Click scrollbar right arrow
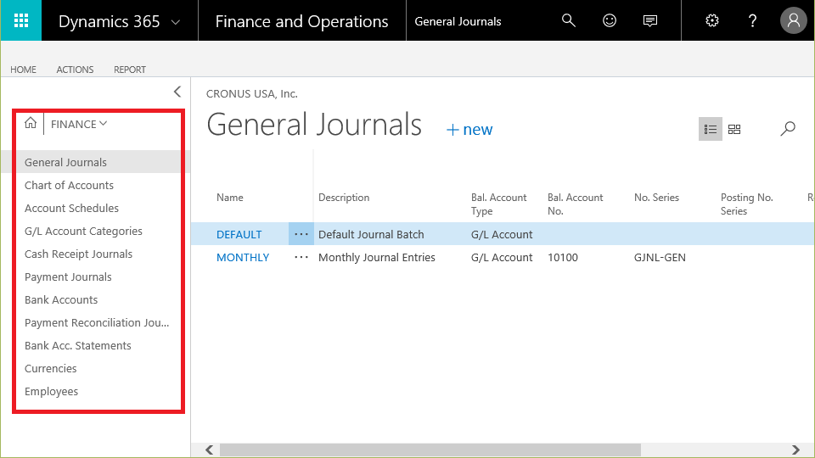 point(795,450)
